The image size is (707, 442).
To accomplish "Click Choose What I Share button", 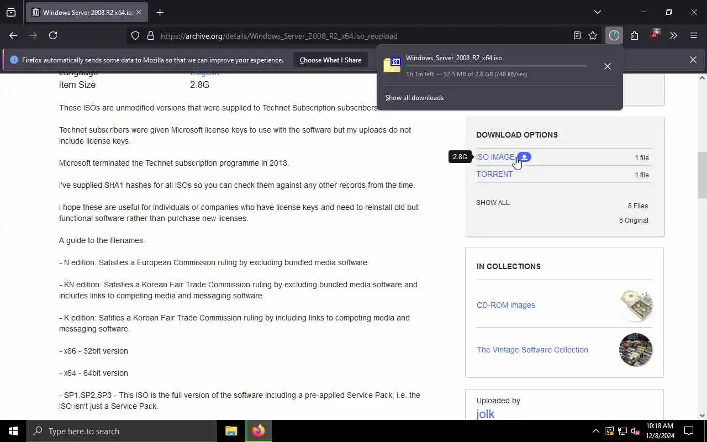I will [330, 60].
